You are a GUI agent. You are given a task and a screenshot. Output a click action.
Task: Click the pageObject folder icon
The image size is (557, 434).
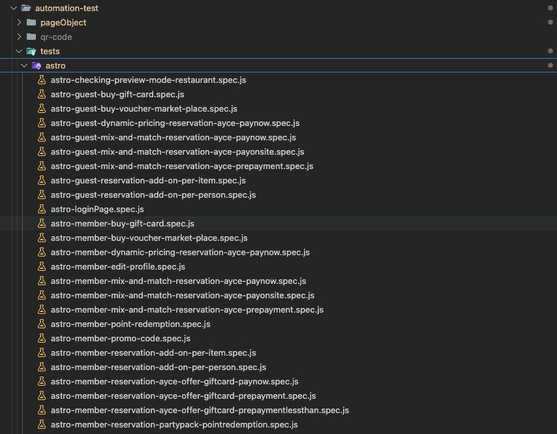pyautogui.click(x=31, y=23)
